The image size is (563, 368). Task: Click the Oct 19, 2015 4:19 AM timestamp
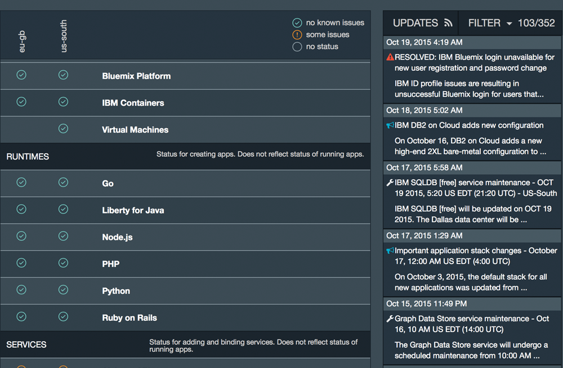point(425,42)
